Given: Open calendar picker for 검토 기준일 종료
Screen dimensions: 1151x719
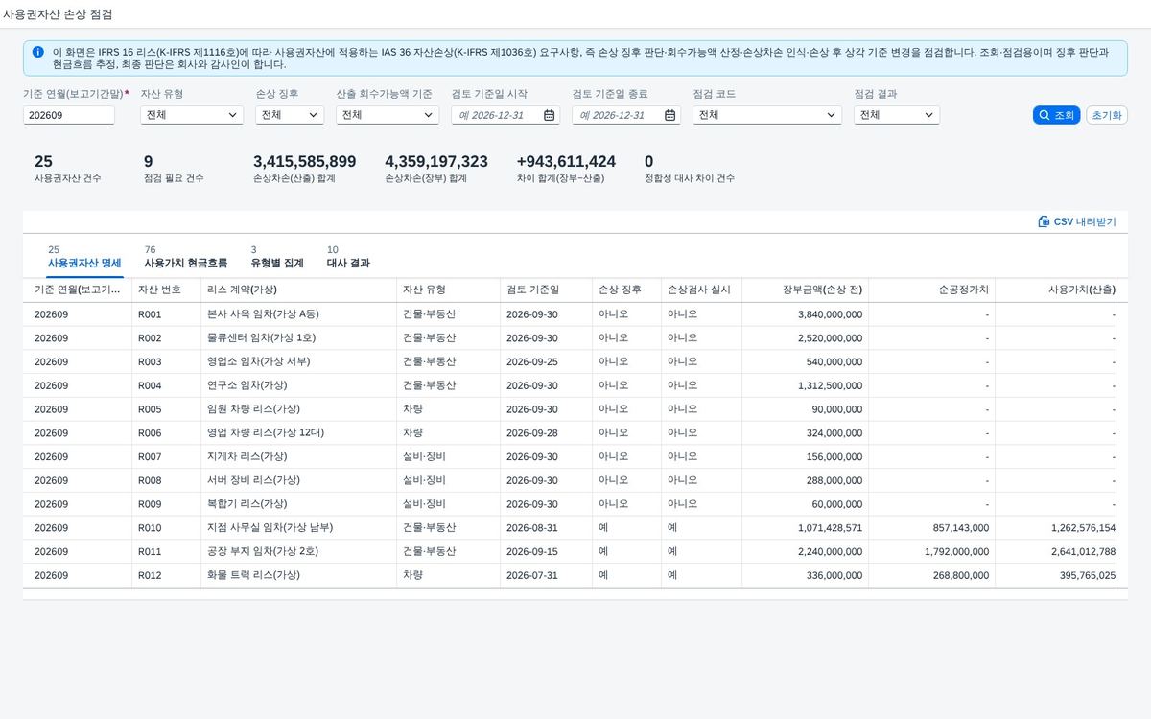Looking at the screenshot, I should (x=670, y=115).
